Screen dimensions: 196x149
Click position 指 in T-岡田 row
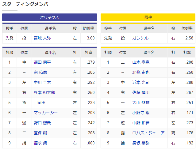click(24, 102)
